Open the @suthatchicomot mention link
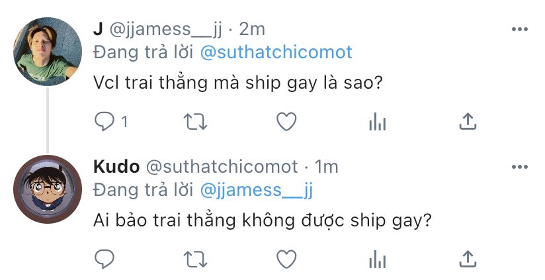The height and width of the screenshot is (280, 545). pyautogui.click(x=276, y=52)
